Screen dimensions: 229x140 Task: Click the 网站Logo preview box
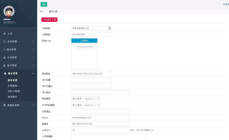[84, 57]
